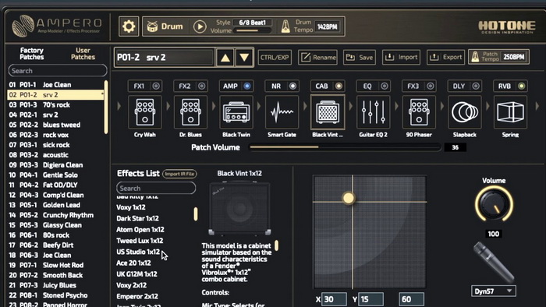The width and height of the screenshot is (546, 307).
Task: Select the 90 Phaser pedal icon
Action: coord(419,112)
